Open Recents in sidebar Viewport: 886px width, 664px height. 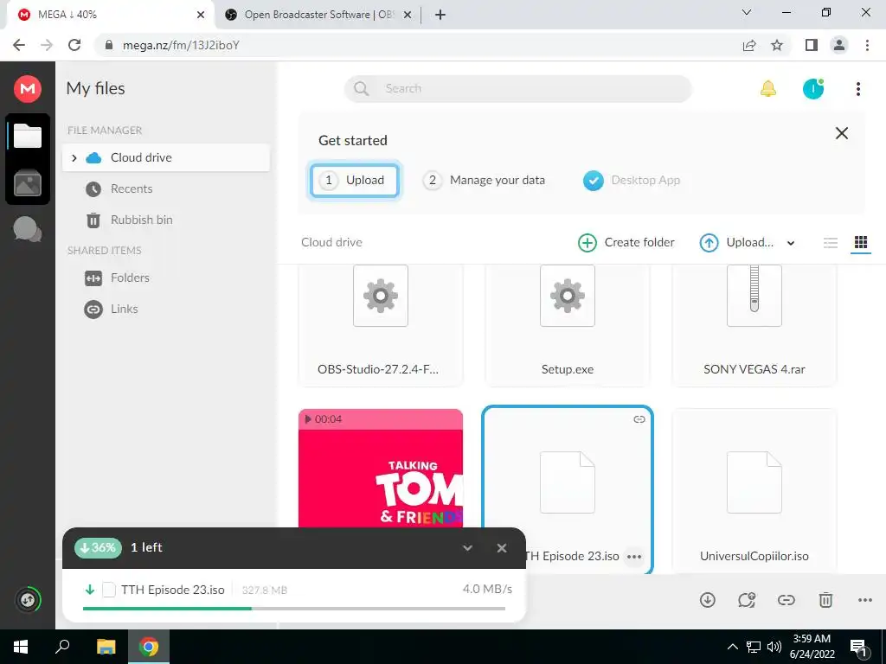click(x=132, y=188)
